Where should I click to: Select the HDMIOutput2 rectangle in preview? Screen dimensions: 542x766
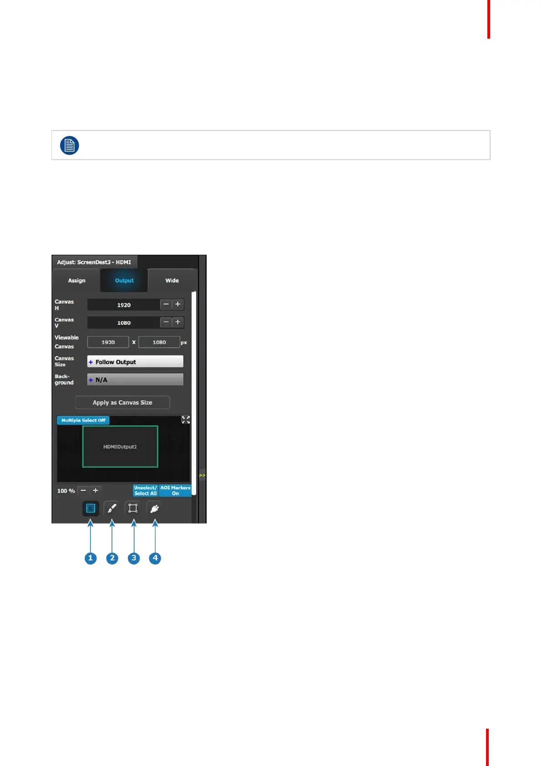(x=120, y=447)
